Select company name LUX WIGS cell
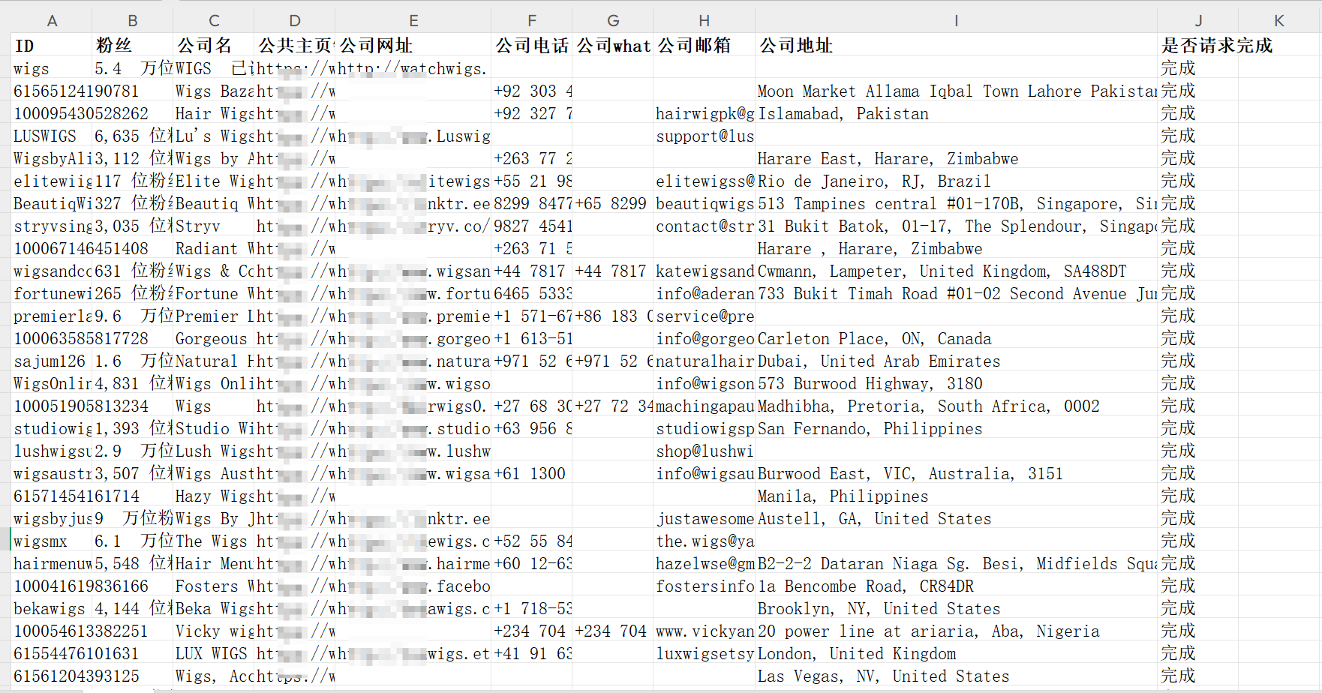 click(x=214, y=654)
